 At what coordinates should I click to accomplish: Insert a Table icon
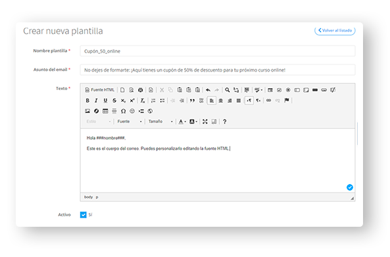(x=105, y=111)
